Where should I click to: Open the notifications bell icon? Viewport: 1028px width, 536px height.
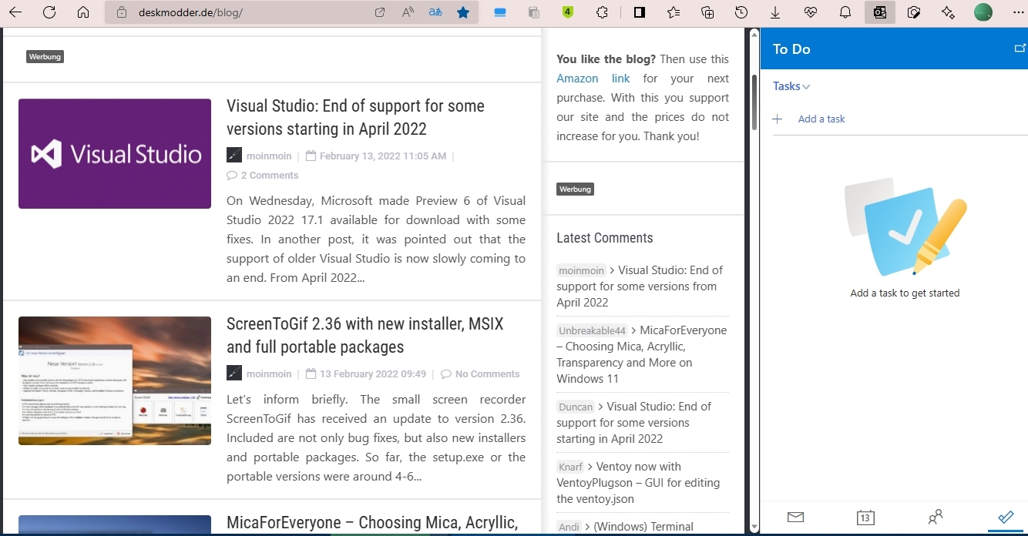(845, 12)
